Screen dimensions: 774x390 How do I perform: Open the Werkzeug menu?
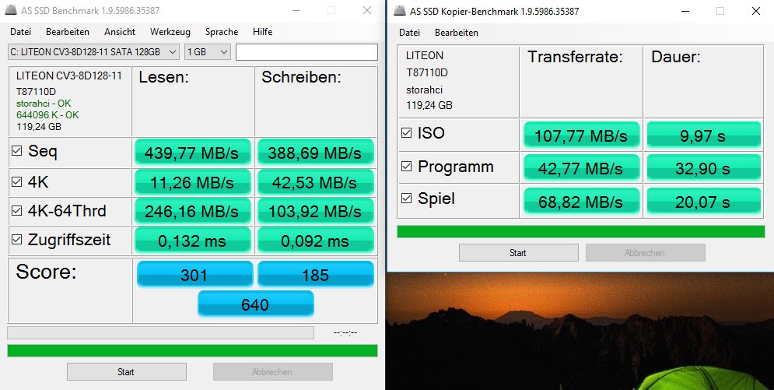pyautogui.click(x=170, y=32)
